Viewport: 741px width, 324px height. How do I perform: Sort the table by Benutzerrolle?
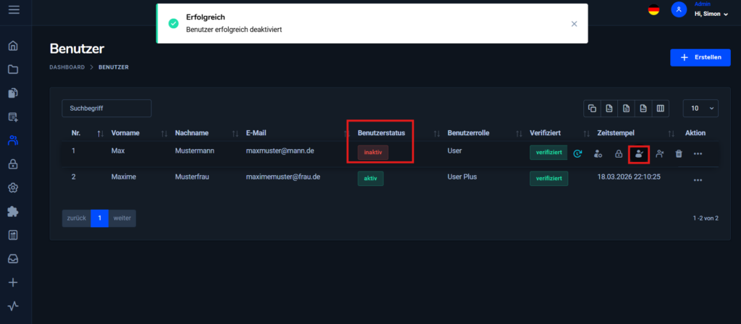pyautogui.click(x=519, y=134)
